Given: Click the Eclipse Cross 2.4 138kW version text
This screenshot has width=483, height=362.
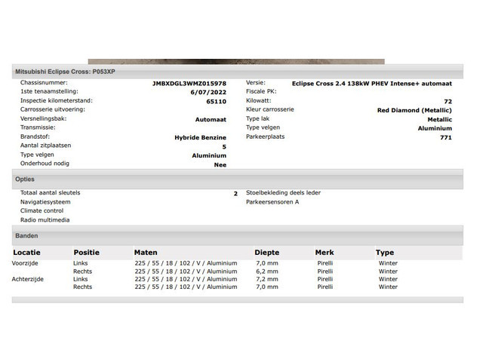Looking at the screenshot, I should tap(371, 83).
